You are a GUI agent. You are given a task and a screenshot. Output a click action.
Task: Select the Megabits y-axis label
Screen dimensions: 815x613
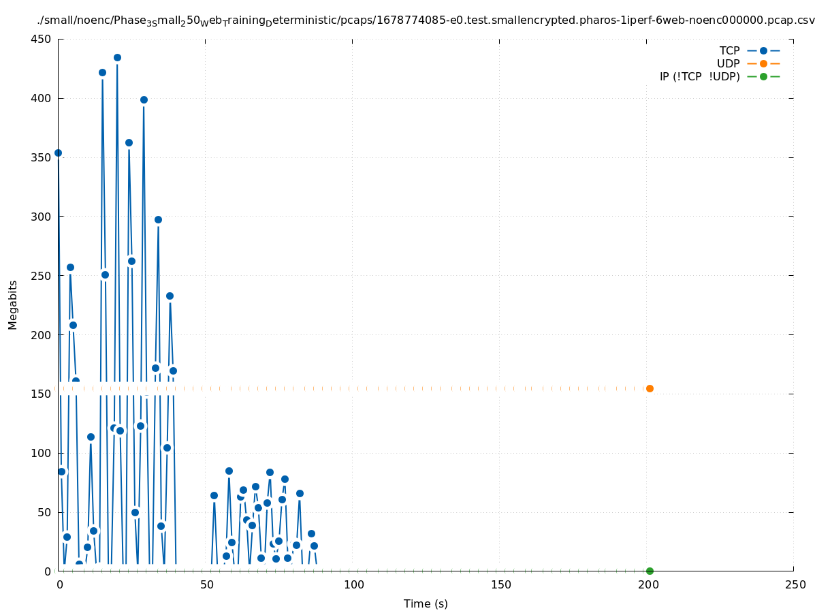[x=13, y=304]
